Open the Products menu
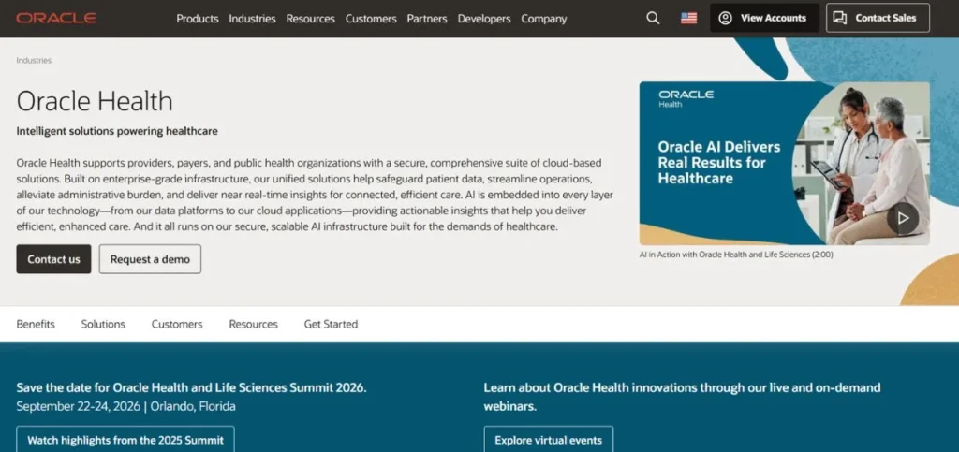959x452 pixels. tap(198, 19)
